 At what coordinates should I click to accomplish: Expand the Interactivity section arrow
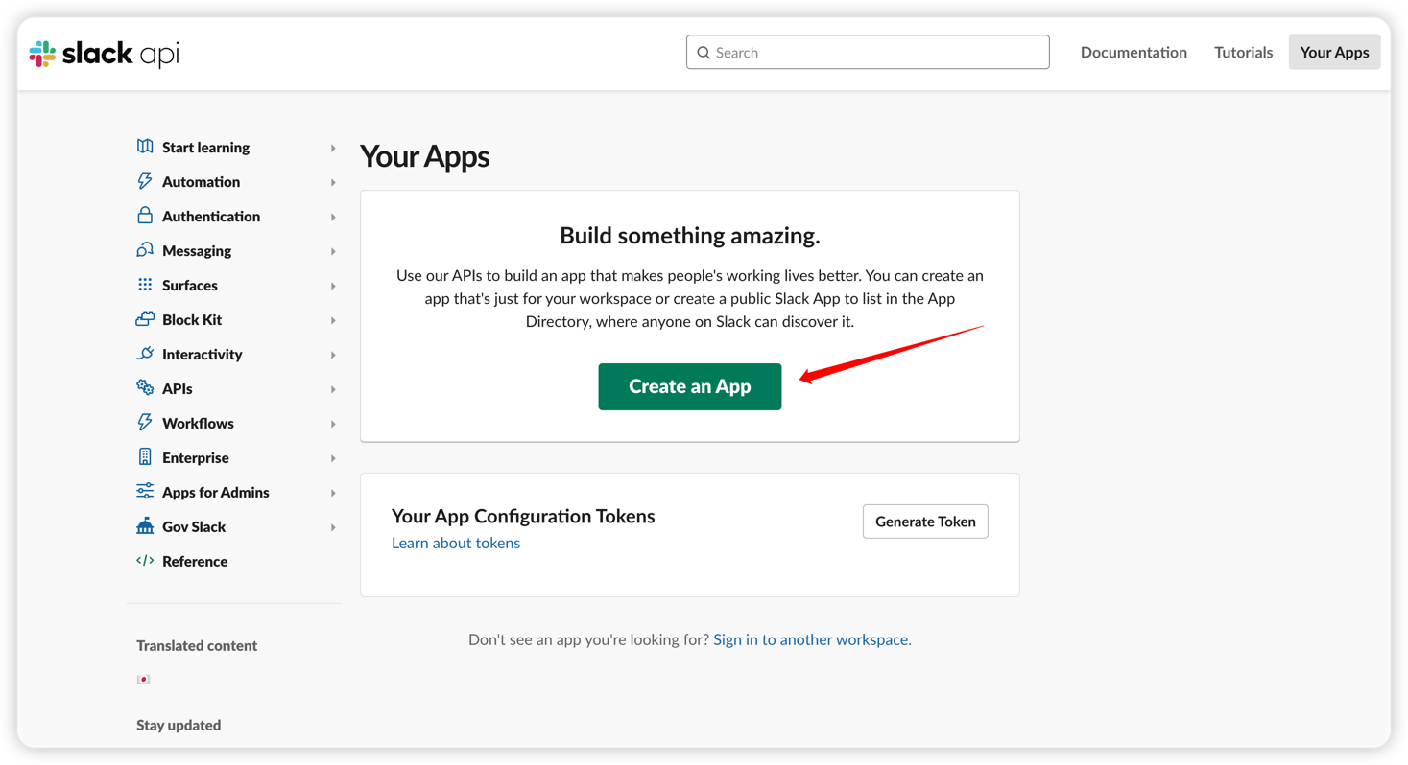coord(333,355)
